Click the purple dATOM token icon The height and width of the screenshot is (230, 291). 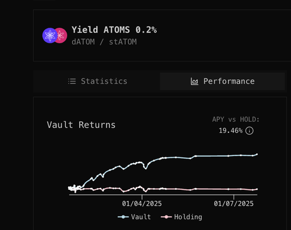[x=50, y=36]
